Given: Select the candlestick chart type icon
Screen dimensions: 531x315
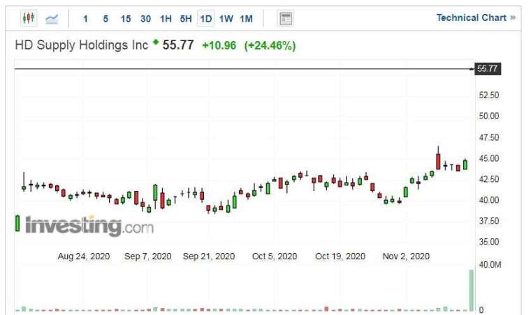Looking at the screenshot, I should click(29, 18).
